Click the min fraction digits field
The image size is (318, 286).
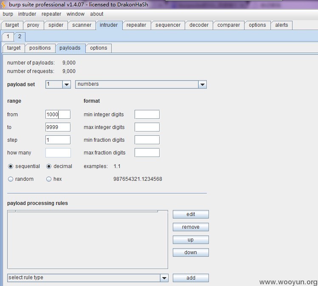tap(147, 140)
